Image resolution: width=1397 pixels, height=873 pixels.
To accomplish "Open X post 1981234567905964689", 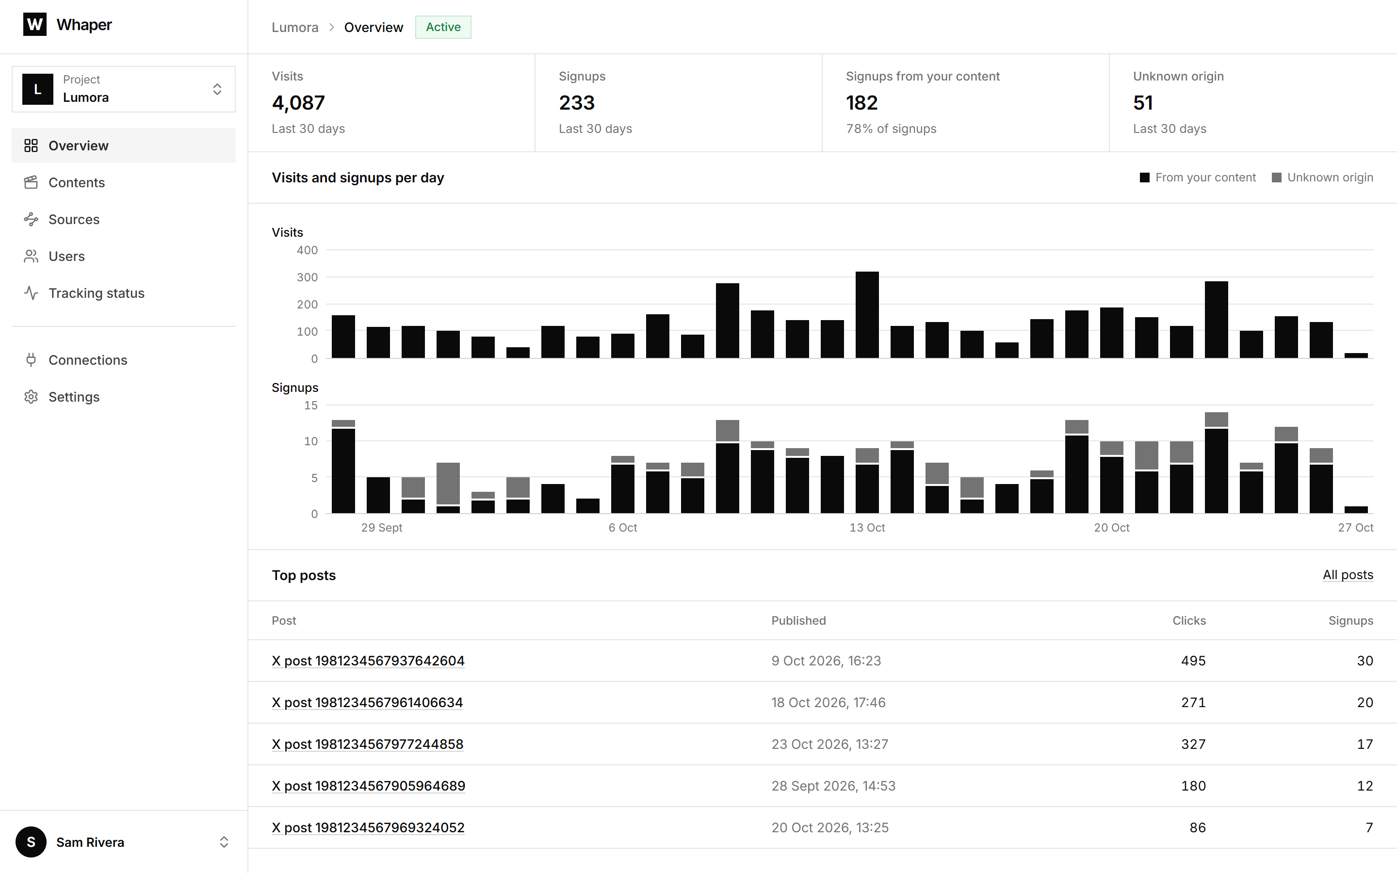I will pos(368,786).
